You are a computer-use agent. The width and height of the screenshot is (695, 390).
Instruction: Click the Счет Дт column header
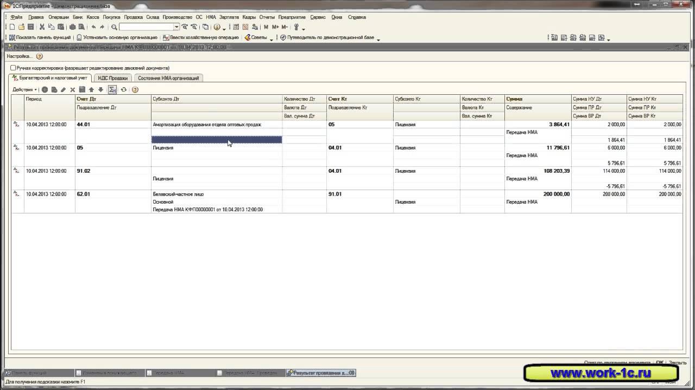[x=113, y=99]
